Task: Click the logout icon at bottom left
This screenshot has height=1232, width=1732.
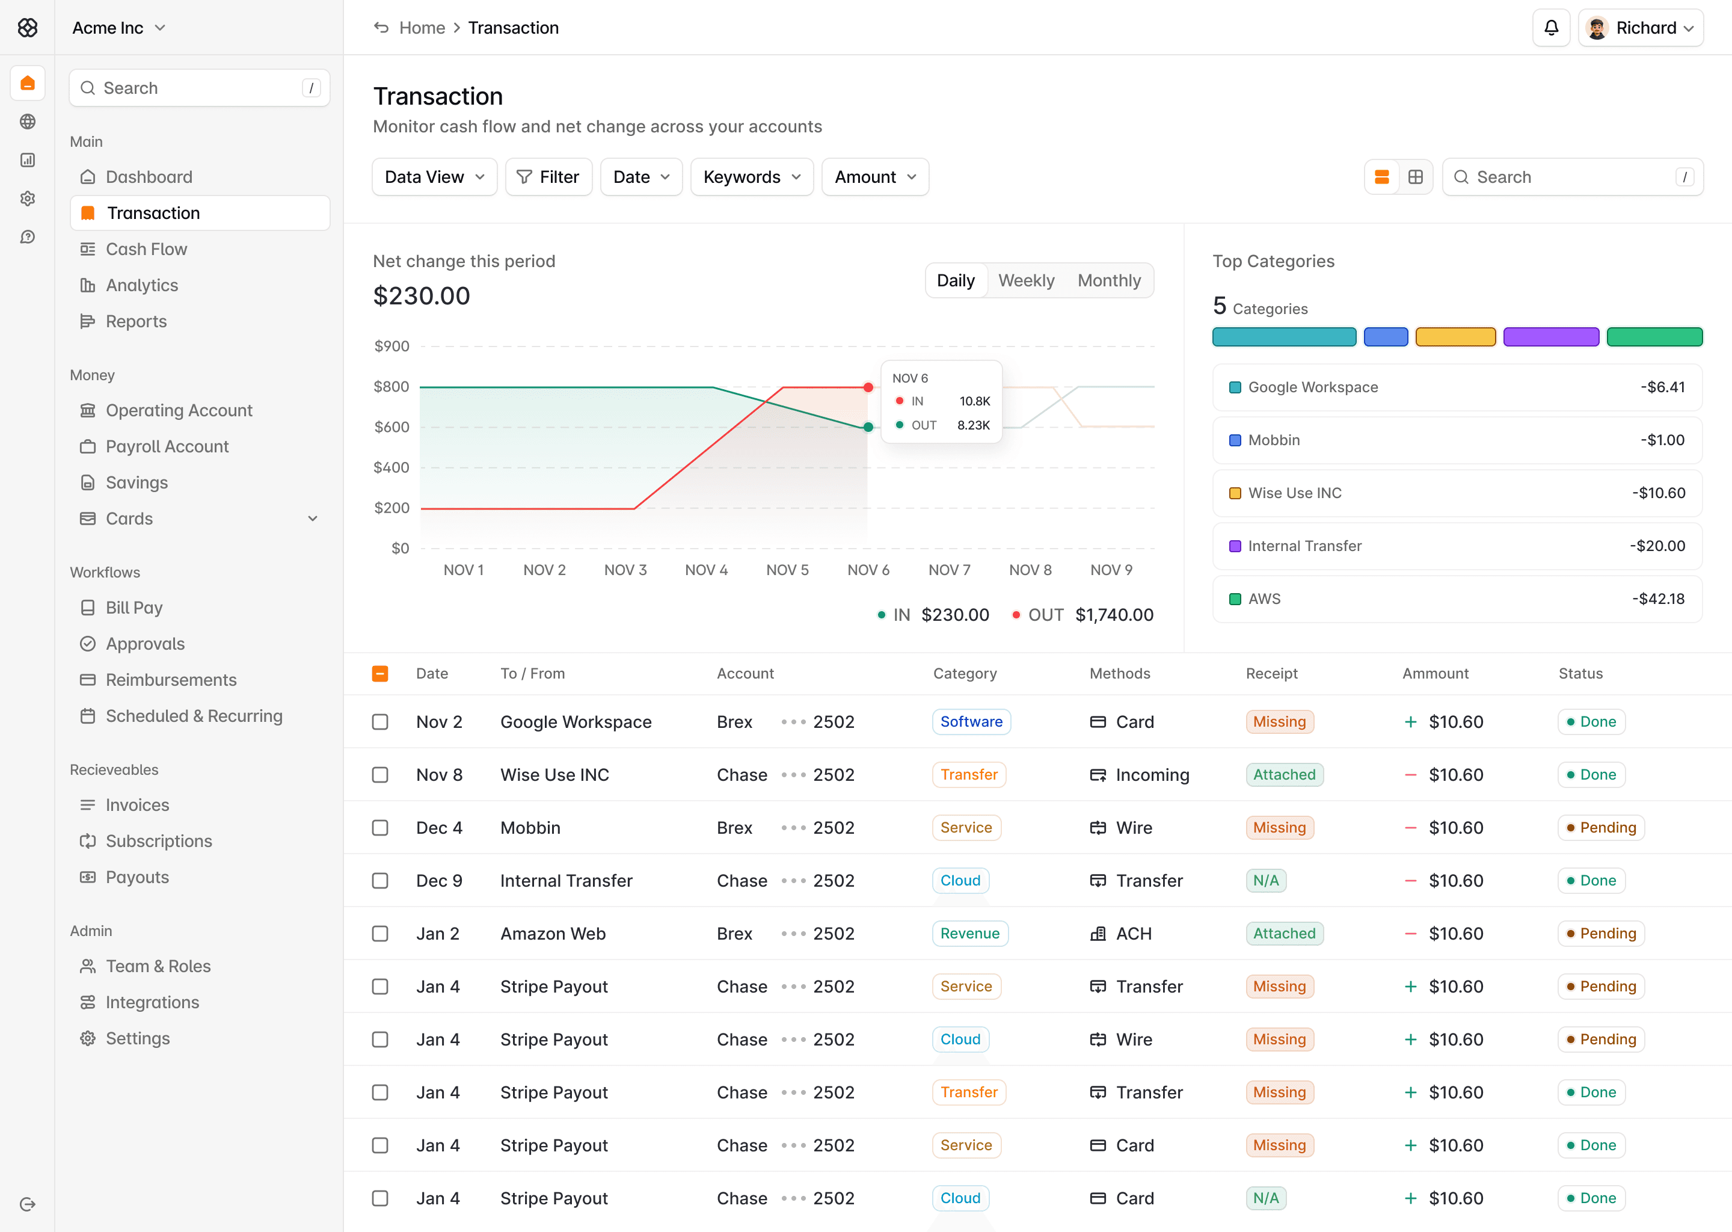Action: point(27,1204)
